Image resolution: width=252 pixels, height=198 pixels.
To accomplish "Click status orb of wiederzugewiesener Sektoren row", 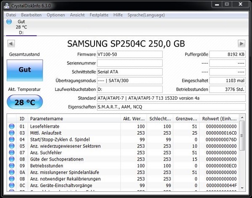I will tap(12, 146).
